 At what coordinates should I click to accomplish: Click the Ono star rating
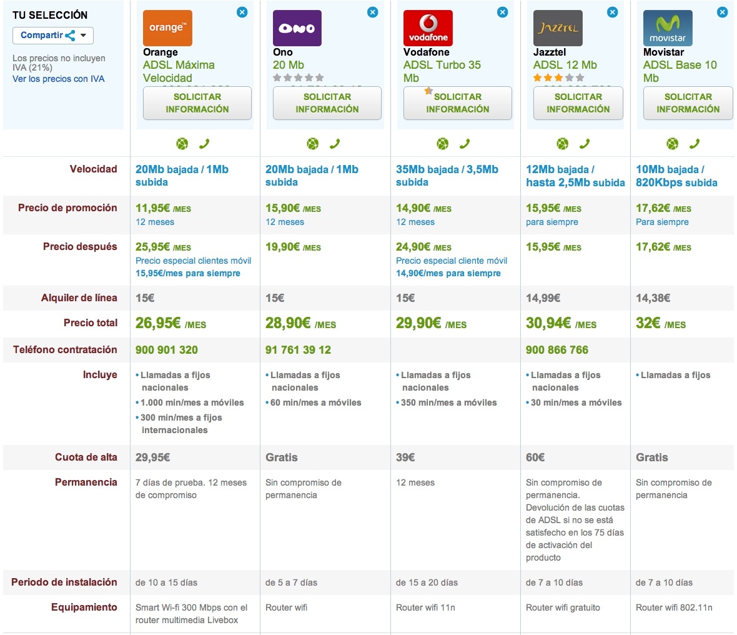298,77
